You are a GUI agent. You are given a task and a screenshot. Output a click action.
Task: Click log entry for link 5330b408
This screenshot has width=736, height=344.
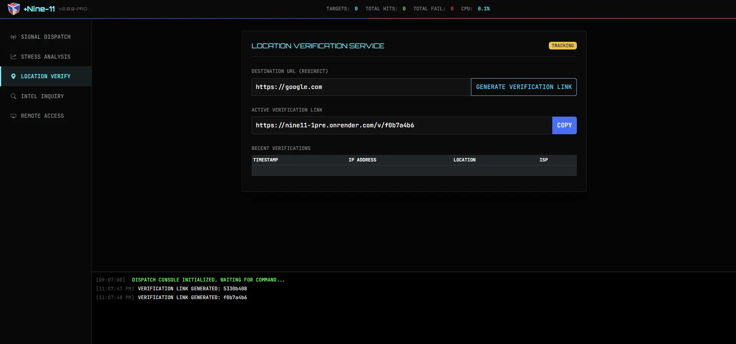tap(193, 289)
